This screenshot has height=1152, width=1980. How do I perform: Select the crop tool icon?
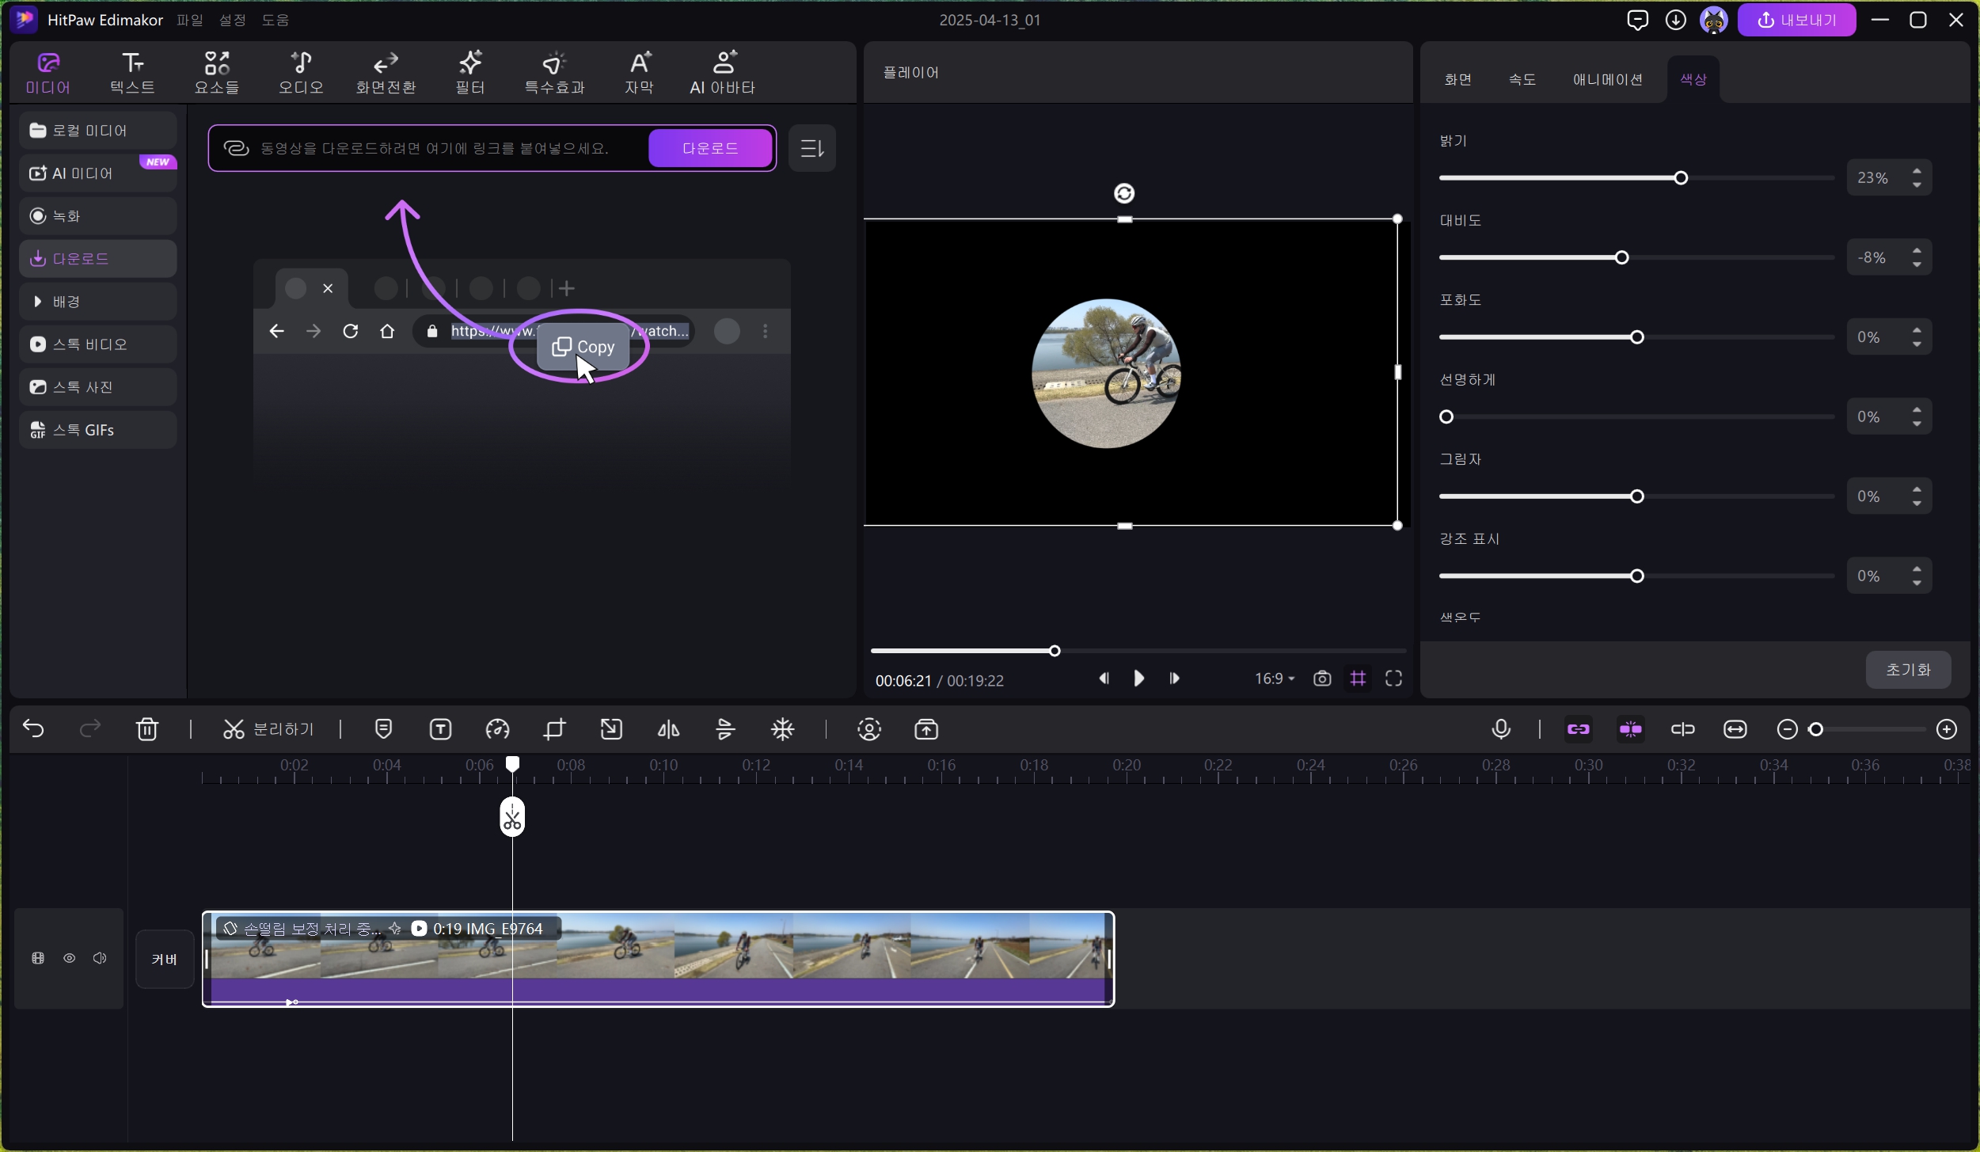[554, 729]
